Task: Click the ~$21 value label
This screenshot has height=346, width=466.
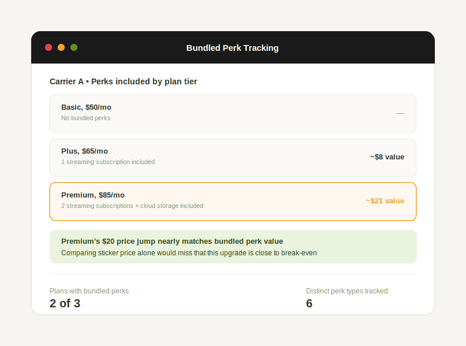Action: click(385, 201)
